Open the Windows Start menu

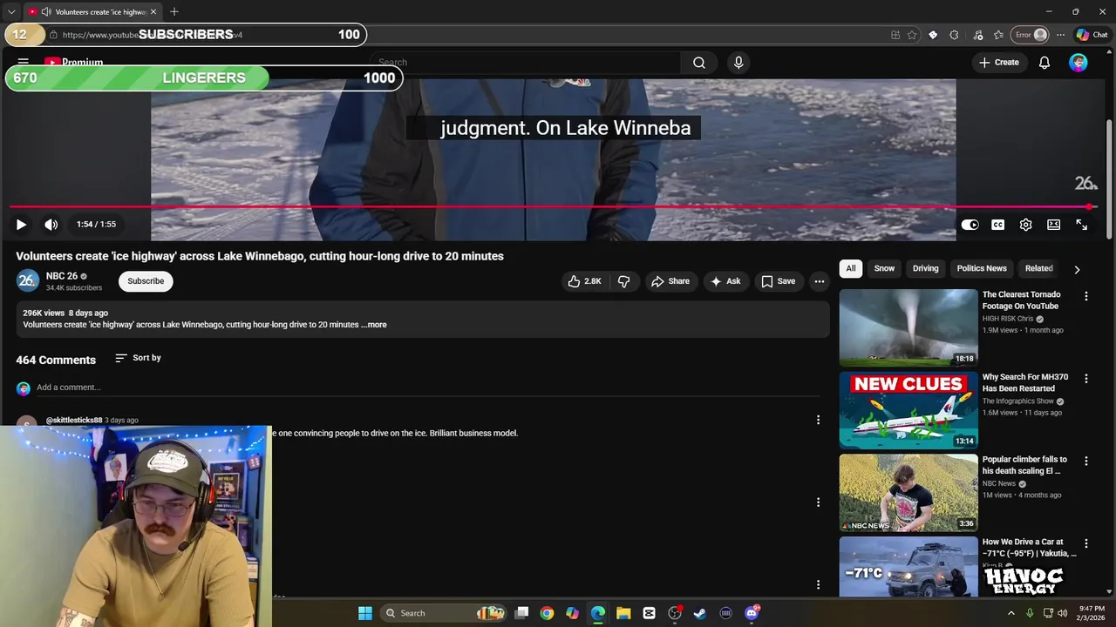tap(365, 613)
